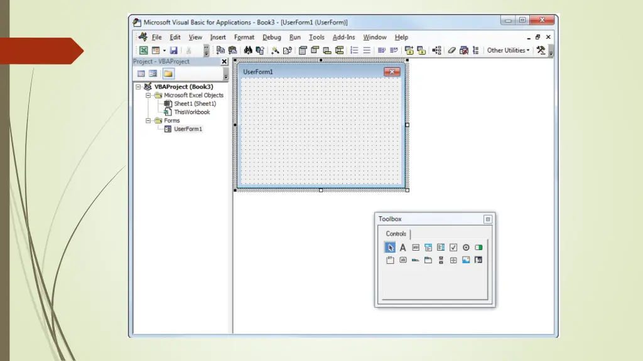Click the eraser toolbar icon

click(451, 50)
